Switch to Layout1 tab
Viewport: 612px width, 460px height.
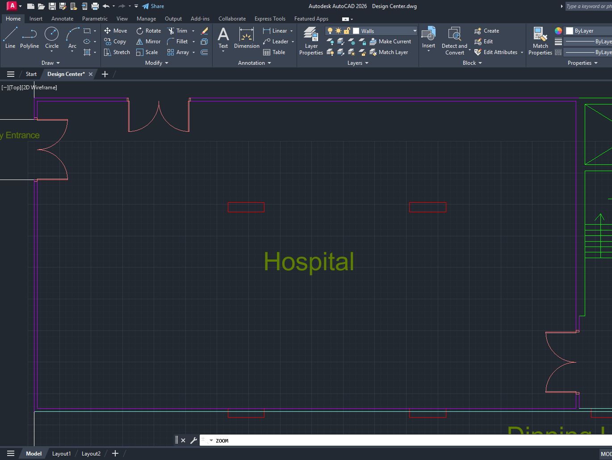tap(61, 453)
